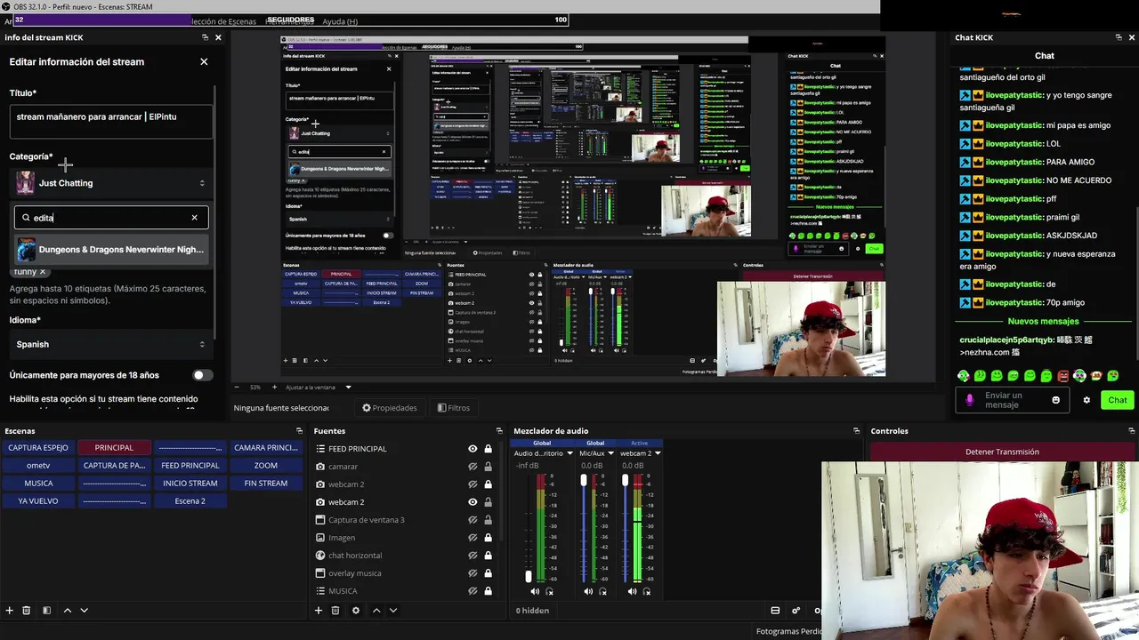
Task: Toggle the lock on the Imagen source
Action: (x=488, y=538)
